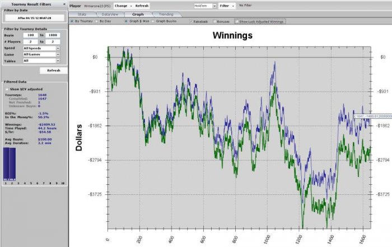Click the player name Mrmarose23 (PS)
The image size is (392, 247).
(97, 6)
